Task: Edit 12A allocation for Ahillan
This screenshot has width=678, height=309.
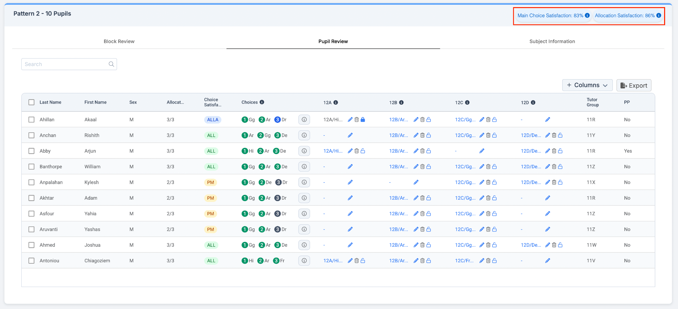Action: (350, 119)
